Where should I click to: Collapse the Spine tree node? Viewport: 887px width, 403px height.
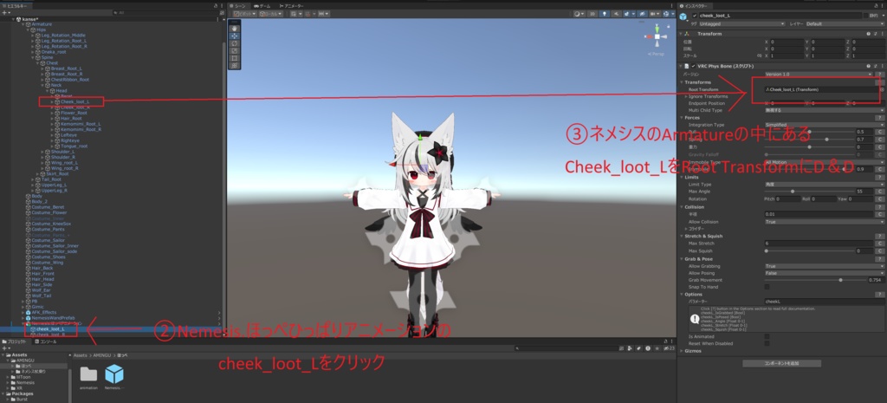(33, 58)
